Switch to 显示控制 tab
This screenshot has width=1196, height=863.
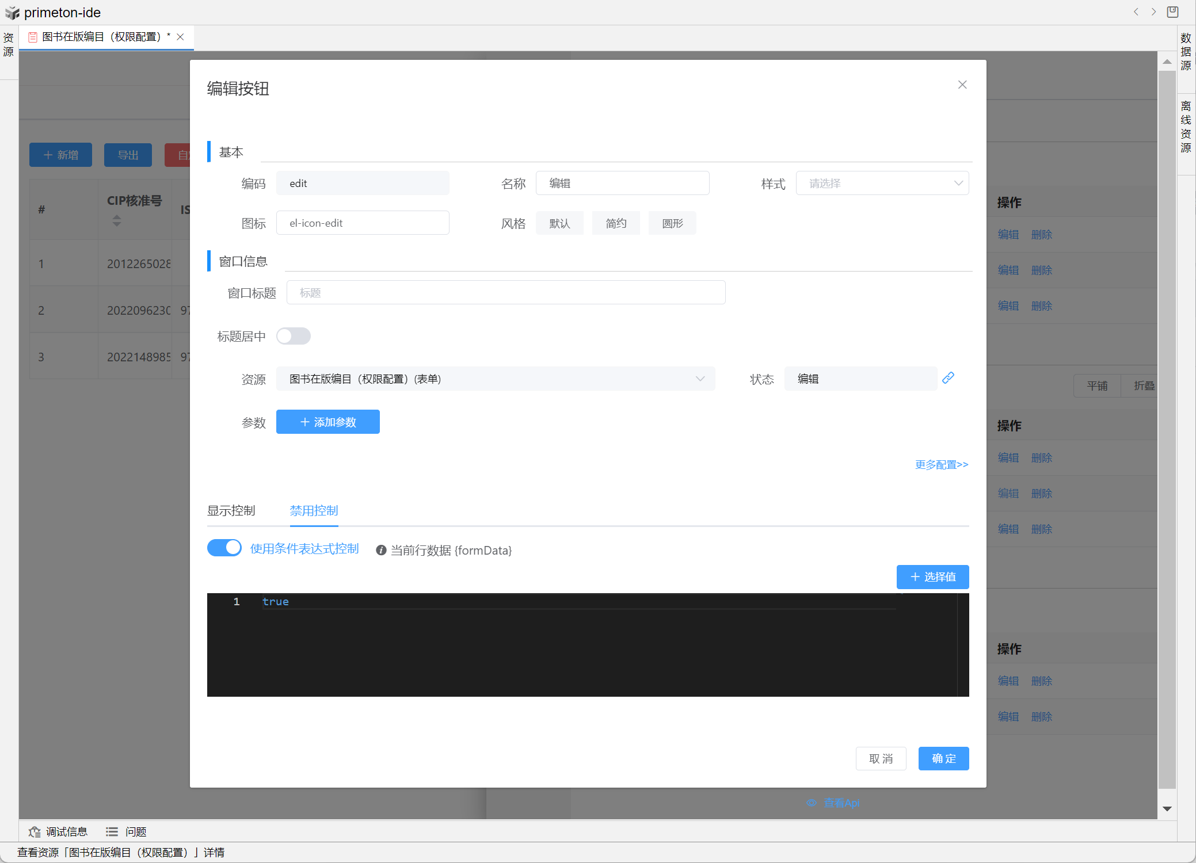231,510
